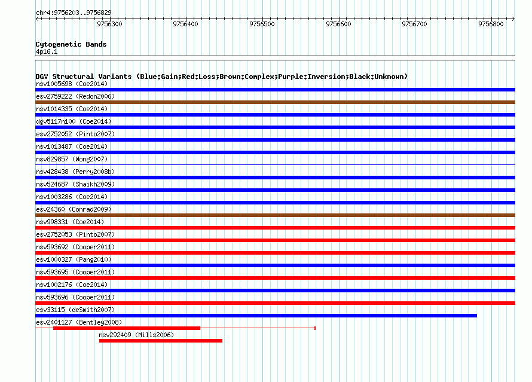Select the 4p16.1 band label
The image size is (532, 382).
[47, 51]
